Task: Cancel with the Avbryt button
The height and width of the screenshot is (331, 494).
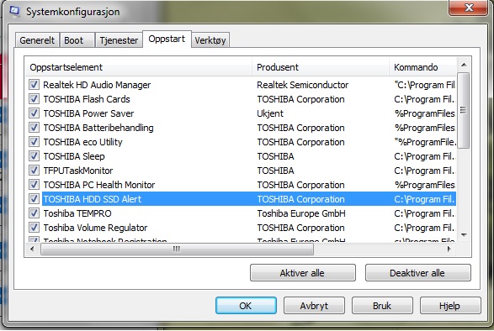Action: click(314, 306)
